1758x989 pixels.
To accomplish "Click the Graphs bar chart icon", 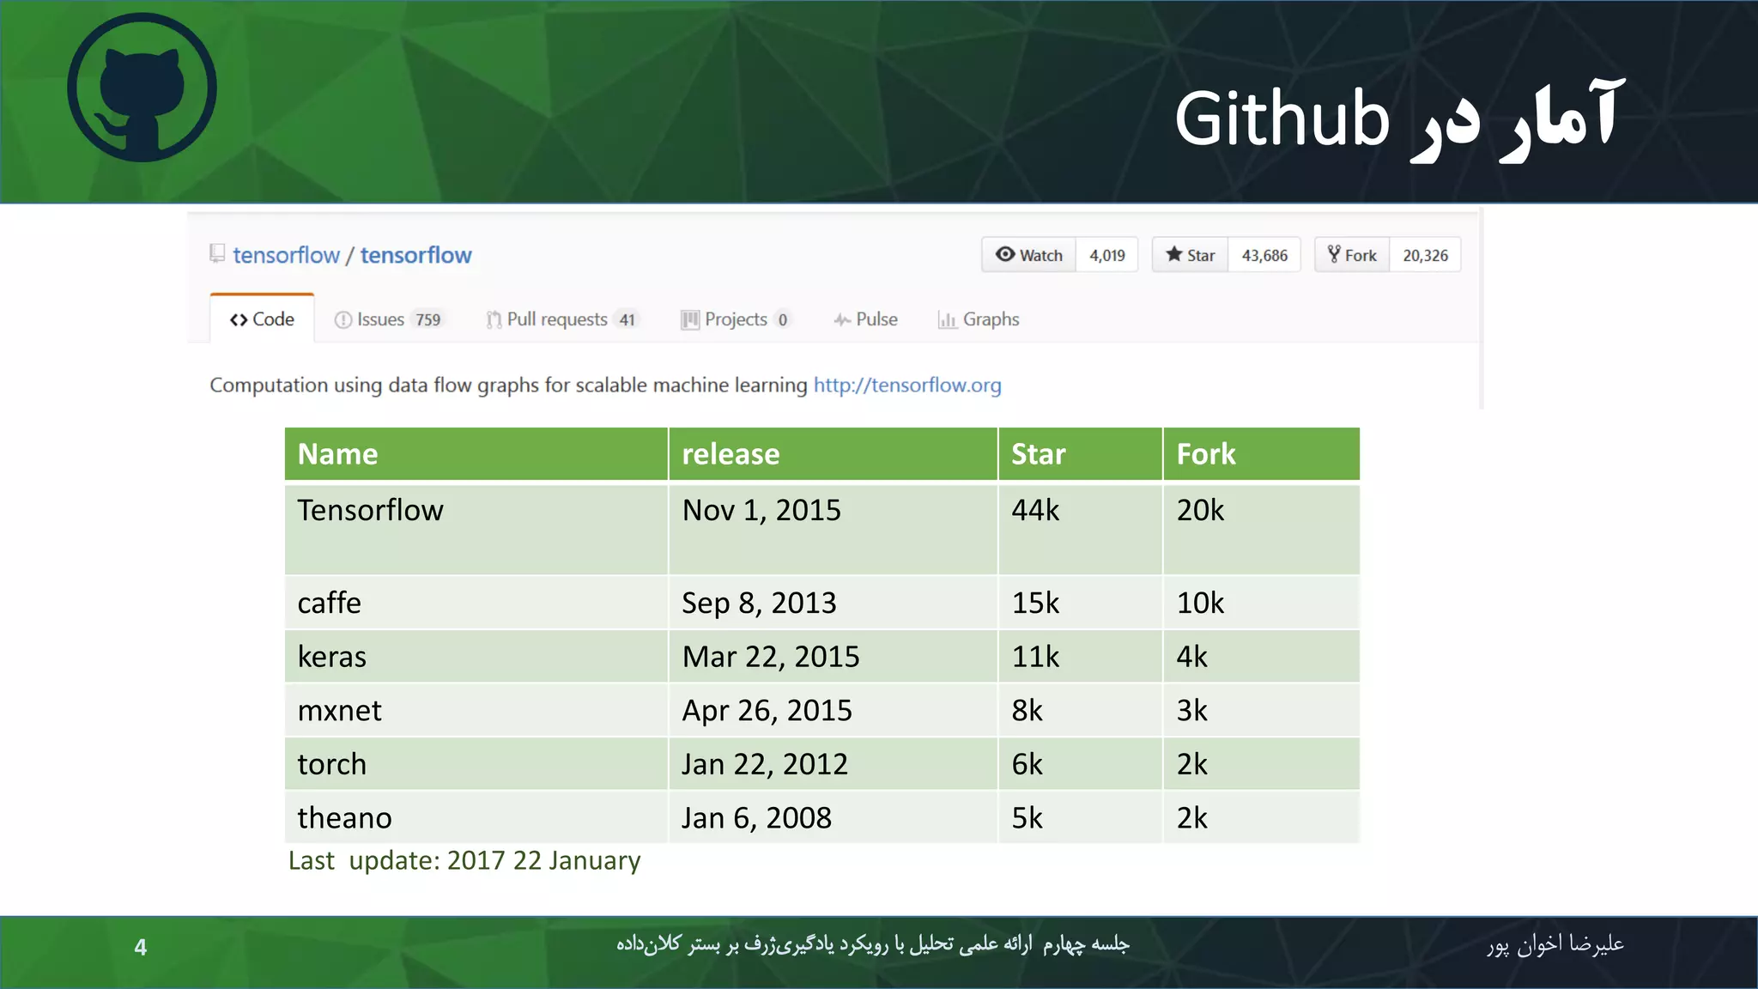I will (x=947, y=319).
